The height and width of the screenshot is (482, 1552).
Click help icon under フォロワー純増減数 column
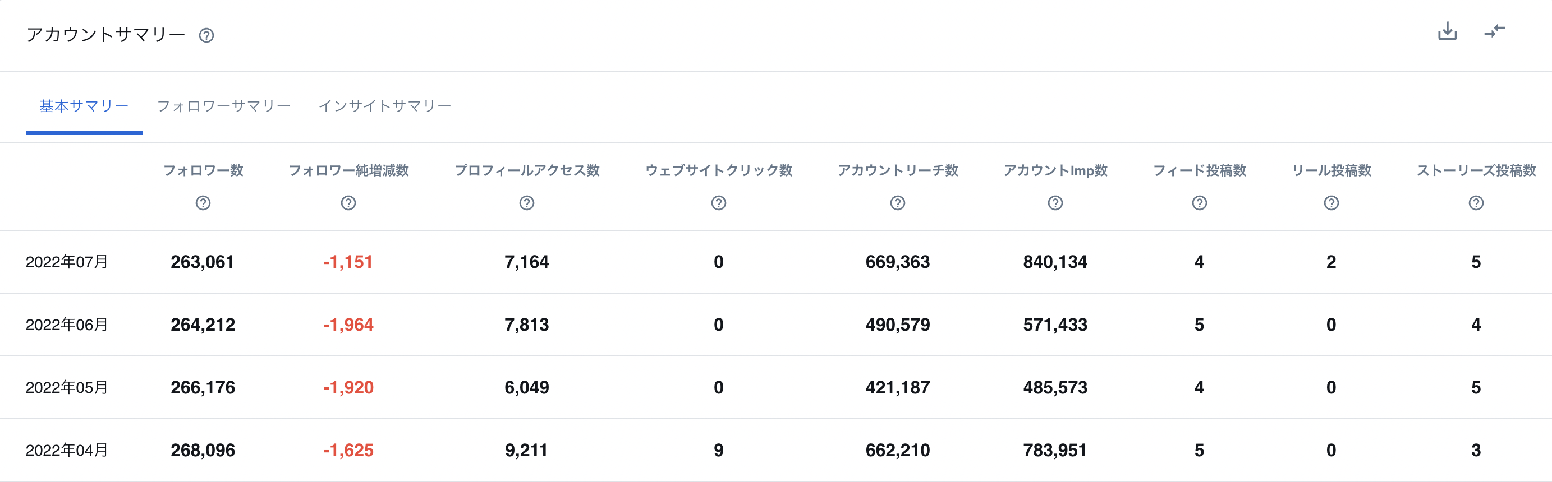pyautogui.click(x=348, y=203)
